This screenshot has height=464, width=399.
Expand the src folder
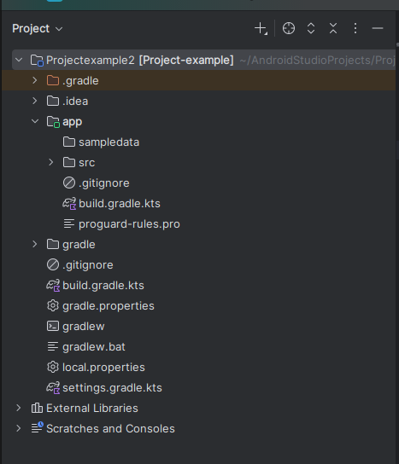point(51,162)
